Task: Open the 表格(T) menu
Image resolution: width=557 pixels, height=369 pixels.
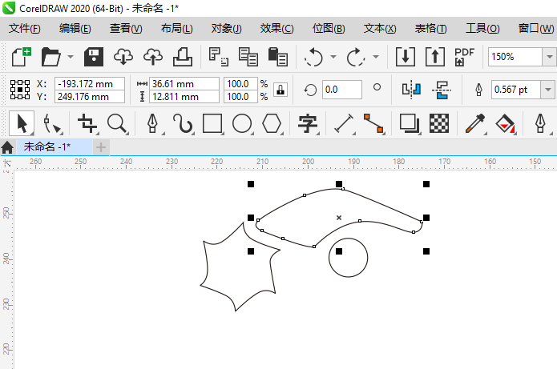Action: pyautogui.click(x=430, y=28)
